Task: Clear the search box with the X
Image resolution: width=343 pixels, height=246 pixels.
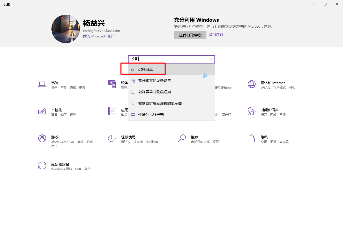Action: pyautogui.click(x=211, y=59)
